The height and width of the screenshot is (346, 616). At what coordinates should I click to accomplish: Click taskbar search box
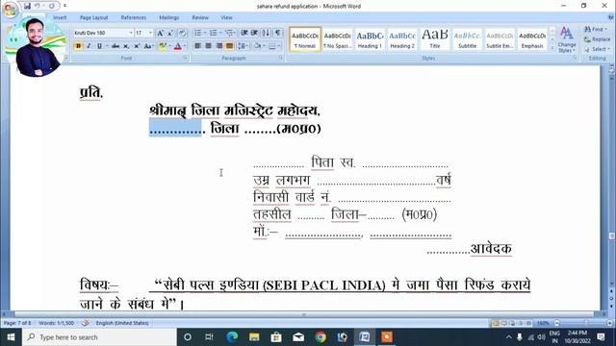click(x=99, y=337)
